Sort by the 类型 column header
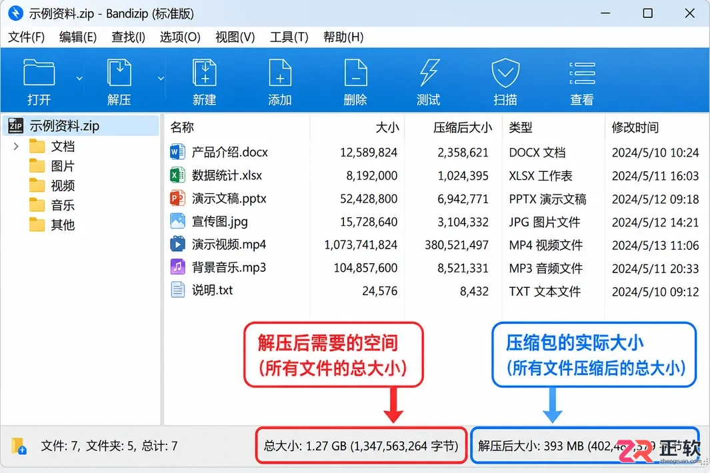This screenshot has width=710, height=473. click(x=520, y=127)
